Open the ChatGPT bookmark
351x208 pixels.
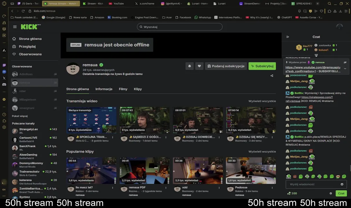(284, 17)
